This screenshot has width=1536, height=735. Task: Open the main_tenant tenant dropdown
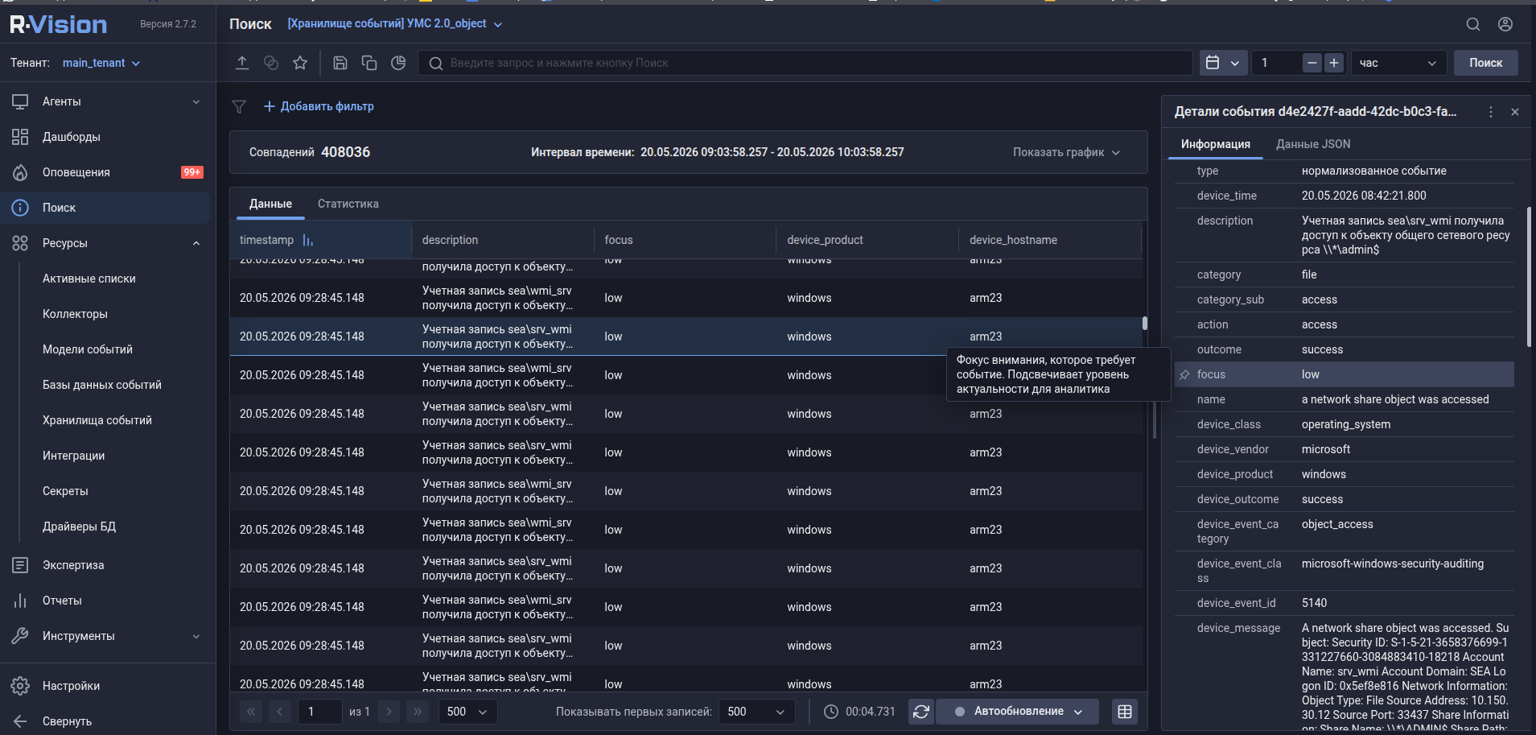point(101,63)
